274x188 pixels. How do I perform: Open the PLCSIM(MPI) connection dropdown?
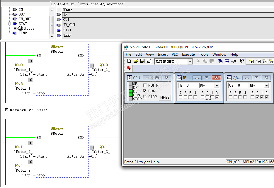(190, 61)
